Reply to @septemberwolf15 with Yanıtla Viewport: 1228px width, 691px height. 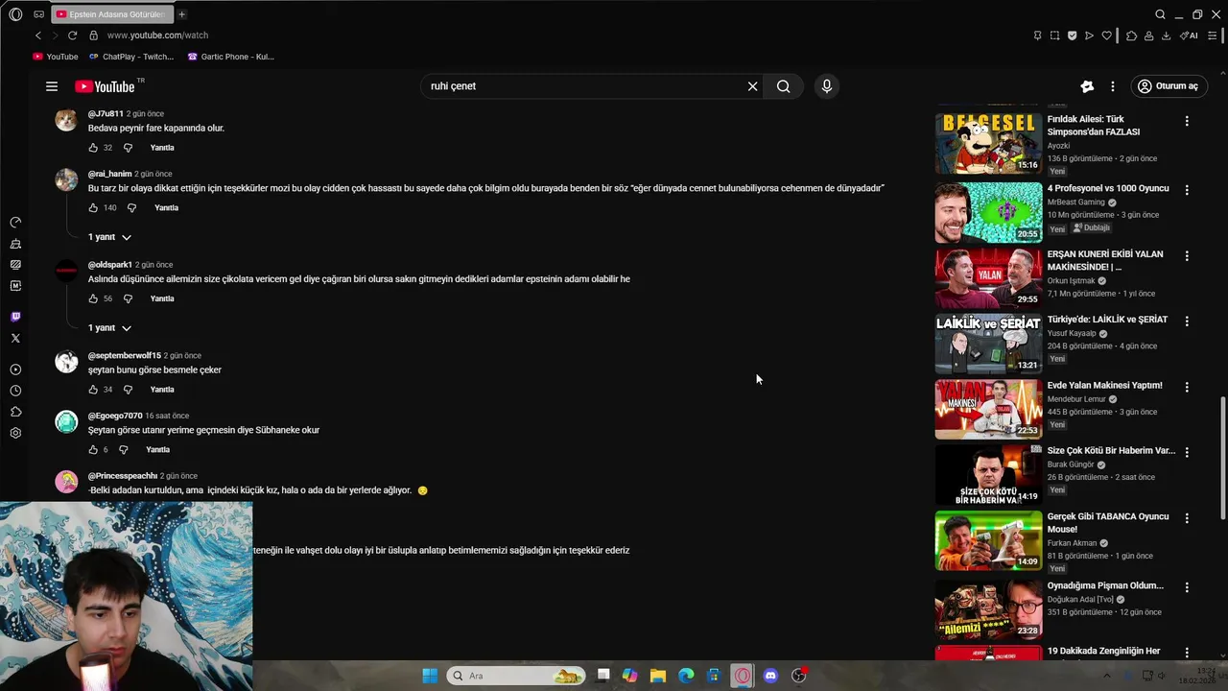(x=162, y=390)
